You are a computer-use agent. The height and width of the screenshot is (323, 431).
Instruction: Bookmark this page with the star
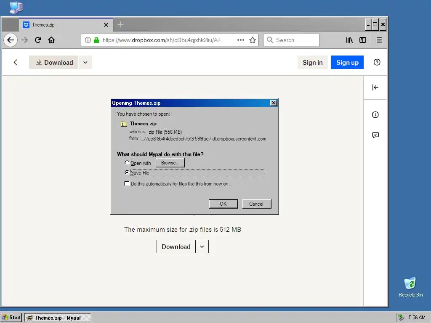pyautogui.click(x=253, y=40)
